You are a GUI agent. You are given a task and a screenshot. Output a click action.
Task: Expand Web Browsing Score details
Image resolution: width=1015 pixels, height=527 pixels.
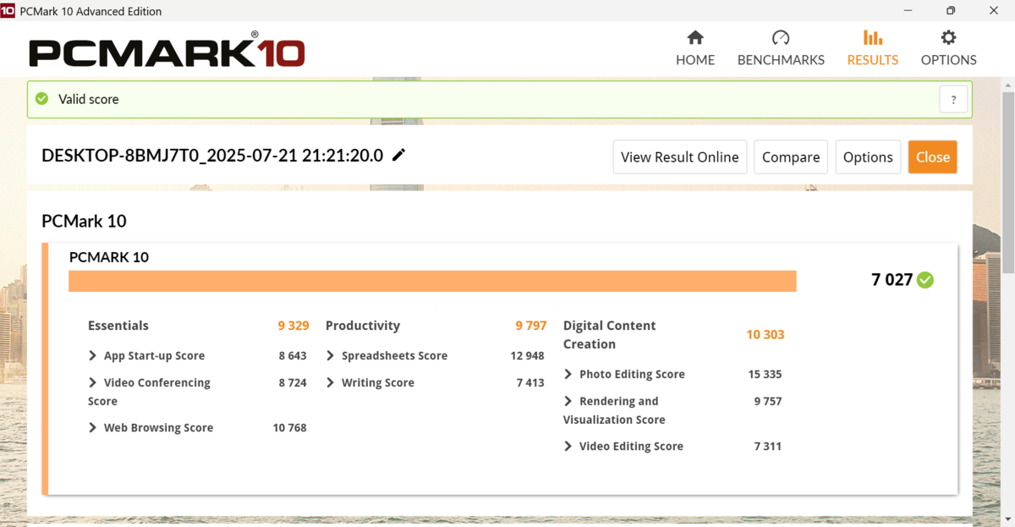tap(93, 428)
